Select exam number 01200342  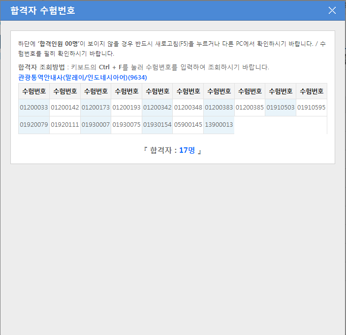coord(157,108)
